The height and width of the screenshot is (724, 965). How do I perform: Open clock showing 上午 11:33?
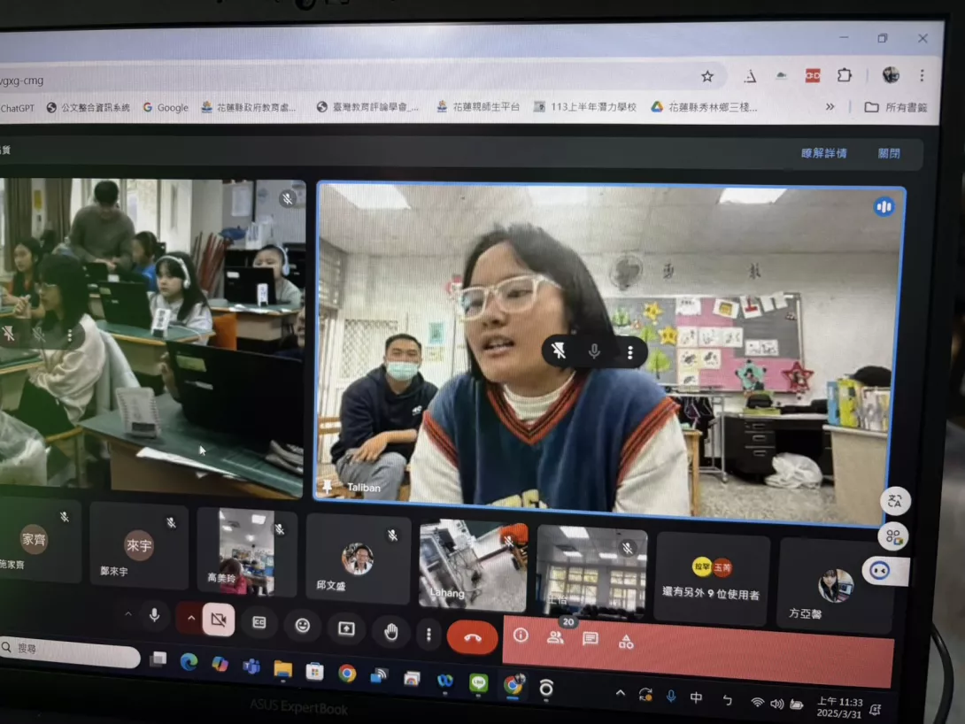839,707
